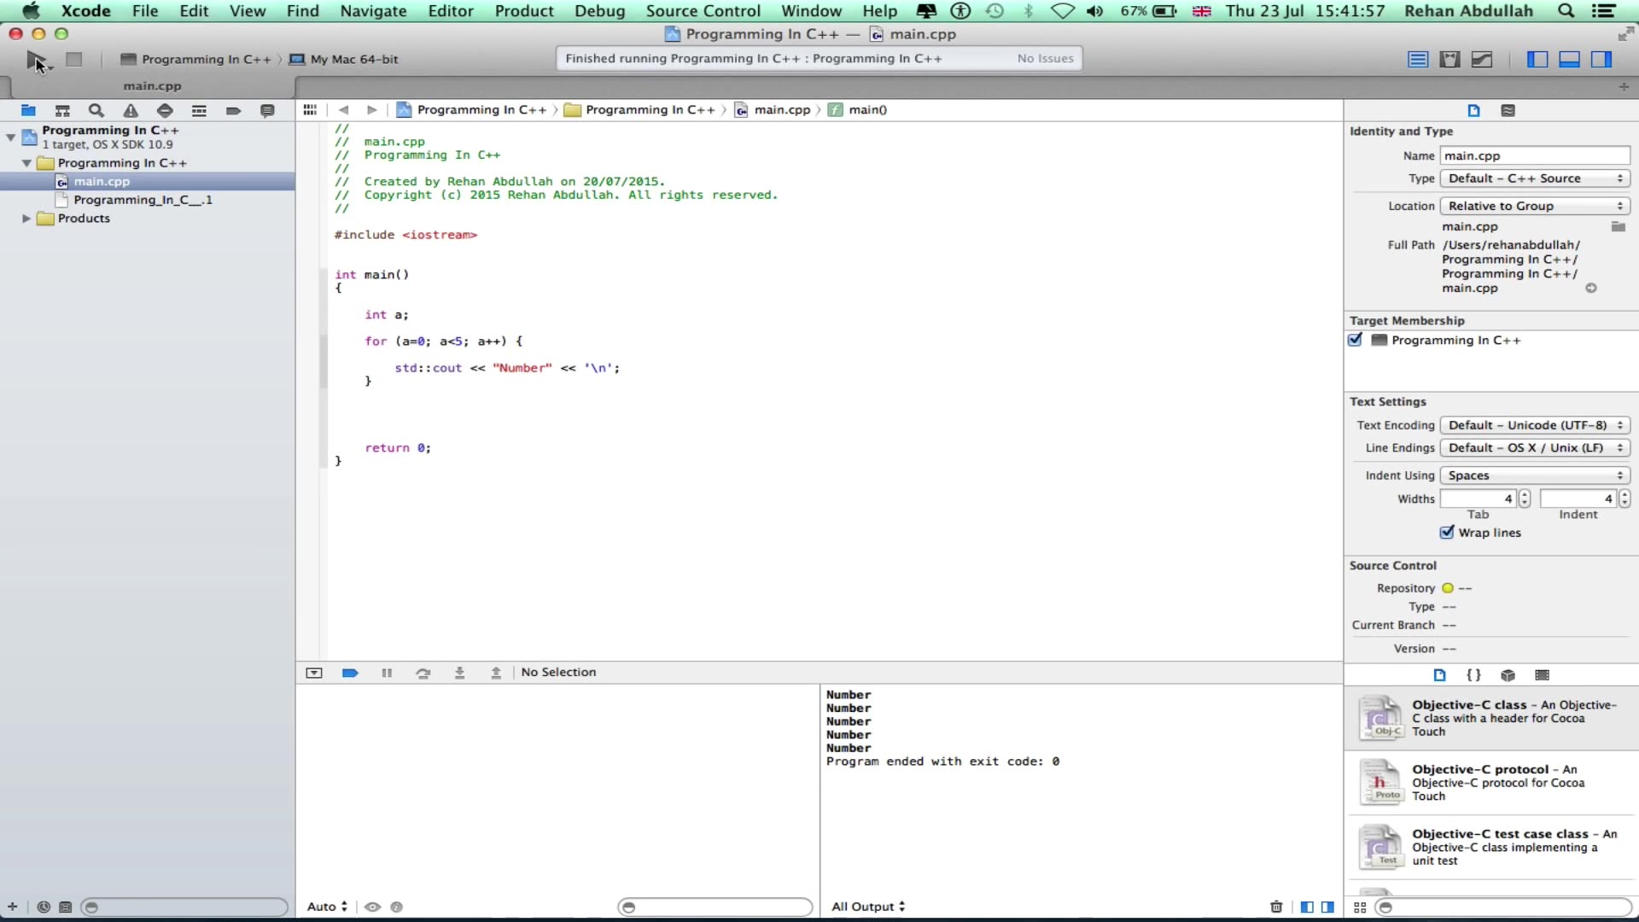The width and height of the screenshot is (1639, 922).
Task: Show the Log navigator
Action: click(x=267, y=111)
